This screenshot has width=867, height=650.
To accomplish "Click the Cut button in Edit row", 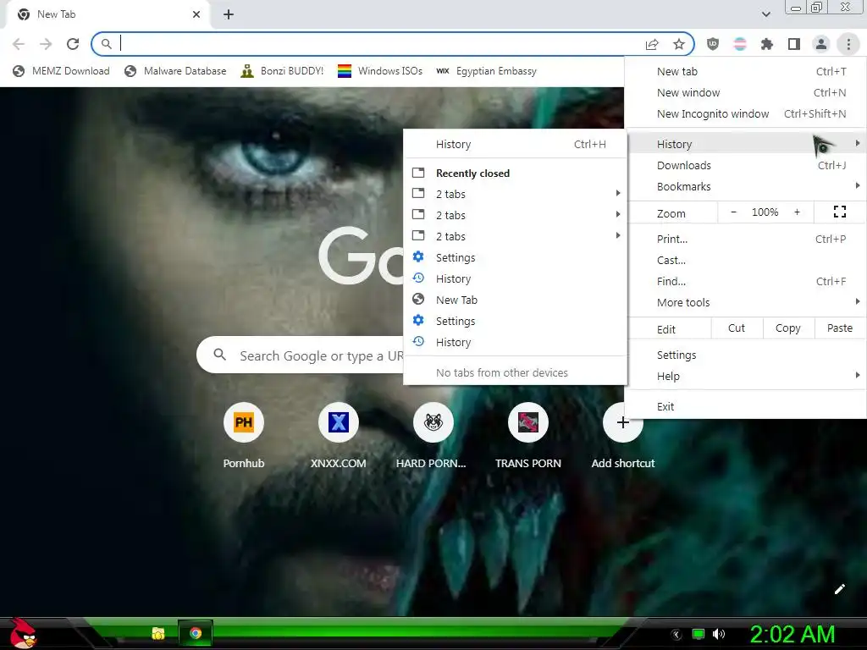I will [x=737, y=328].
